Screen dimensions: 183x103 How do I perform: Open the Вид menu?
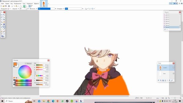click(11, 4)
